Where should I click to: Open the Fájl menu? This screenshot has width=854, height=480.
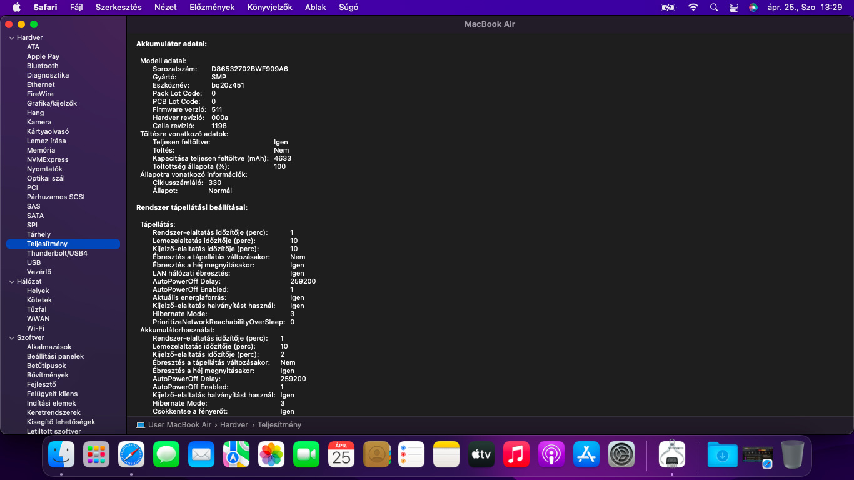pyautogui.click(x=76, y=7)
